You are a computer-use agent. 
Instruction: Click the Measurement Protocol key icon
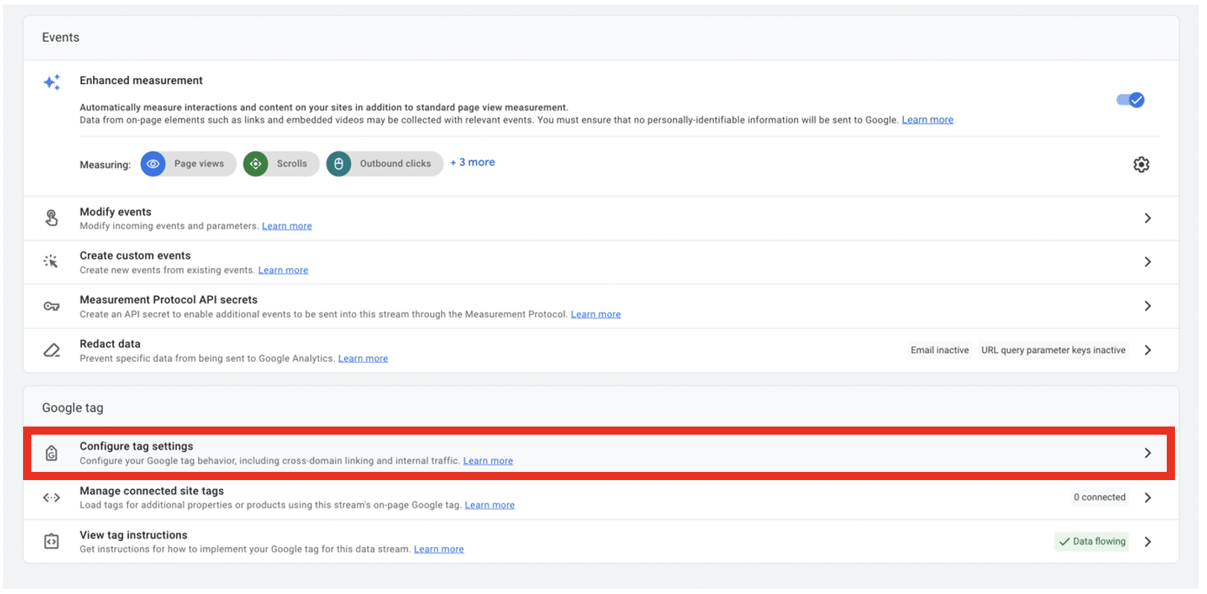click(x=51, y=306)
